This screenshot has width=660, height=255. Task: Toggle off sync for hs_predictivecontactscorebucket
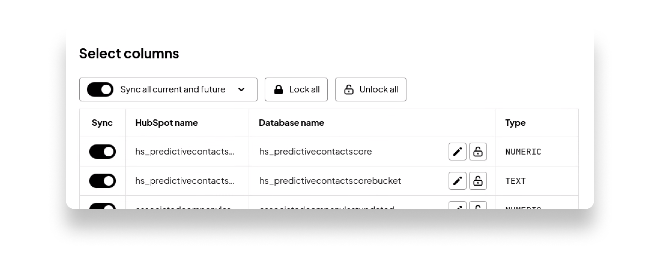pos(102,180)
